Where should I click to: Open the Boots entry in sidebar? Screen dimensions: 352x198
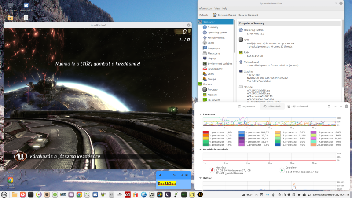[211, 43]
